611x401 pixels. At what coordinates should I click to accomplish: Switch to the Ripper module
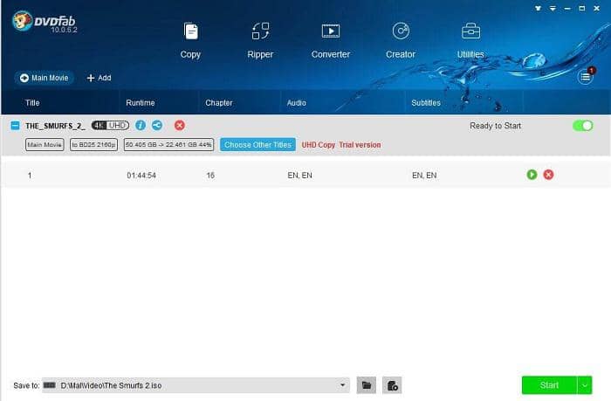[x=260, y=40]
